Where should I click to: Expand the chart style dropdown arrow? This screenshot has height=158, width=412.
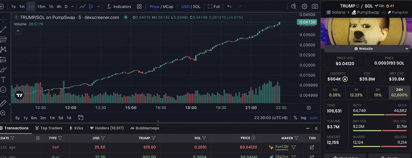pyautogui.click(x=99, y=7)
